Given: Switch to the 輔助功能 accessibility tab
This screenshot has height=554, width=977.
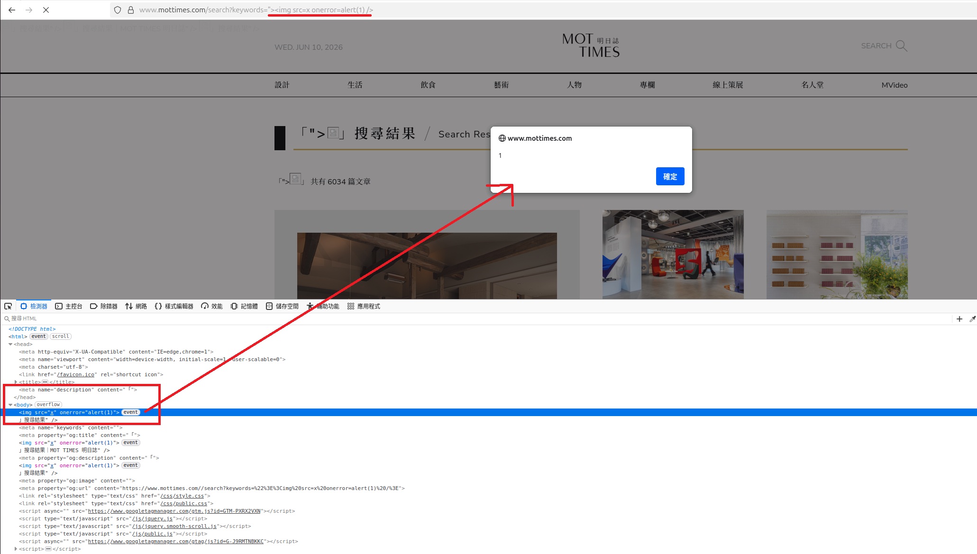Looking at the screenshot, I should pyautogui.click(x=323, y=306).
